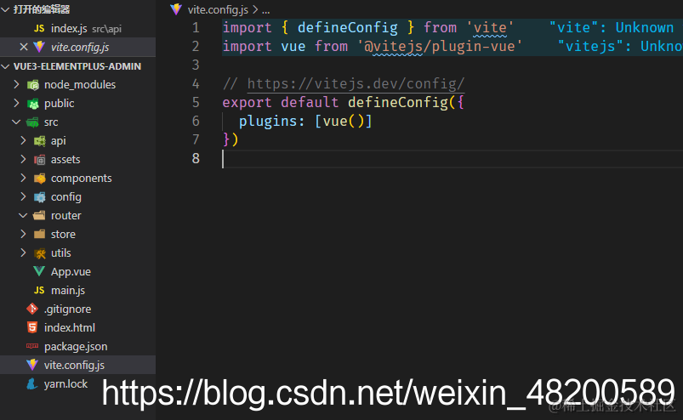683x420 pixels.
Task: Select vite.config.js in the open editors list
Action: pyautogui.click(x=77, y=47)
